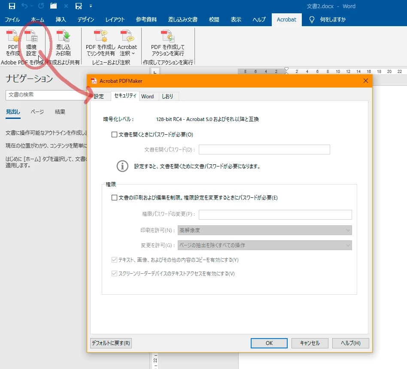Screen dimensions: 407x369
Task: Click the Undo arrow icon
Action: coord(24,6)
